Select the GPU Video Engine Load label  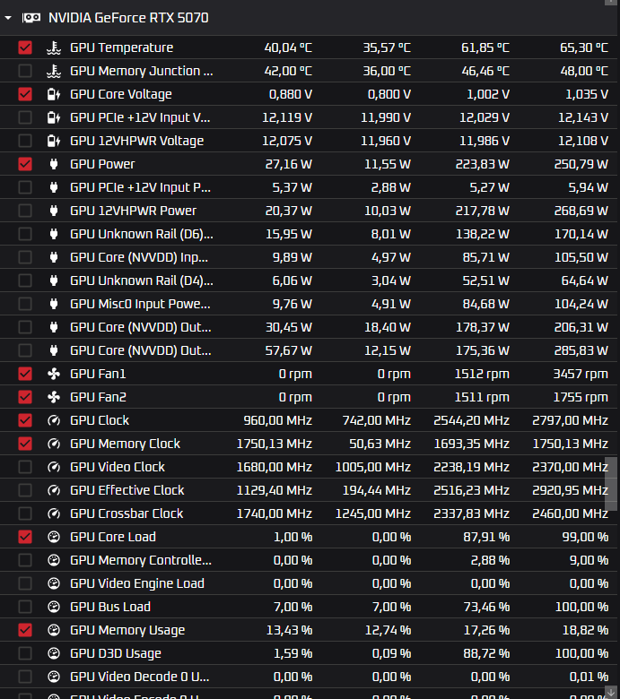(x=137, y=583)
